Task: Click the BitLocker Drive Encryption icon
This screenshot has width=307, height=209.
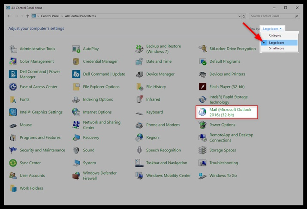Action: 202,49
